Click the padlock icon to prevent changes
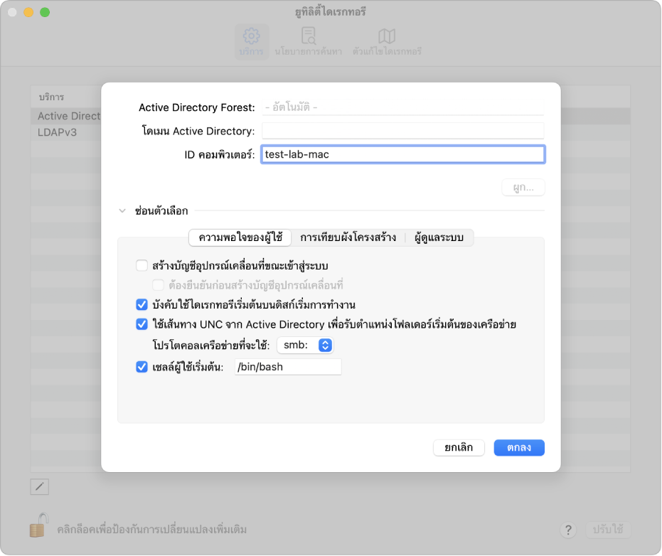This screenshot has height=556, width=662. pyautogui.click(x=38, y=525)
